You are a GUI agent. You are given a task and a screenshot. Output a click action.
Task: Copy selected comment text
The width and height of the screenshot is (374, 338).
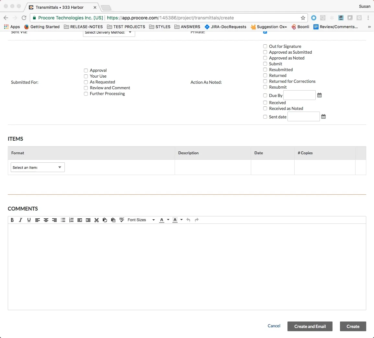click(x=105, y=220)
